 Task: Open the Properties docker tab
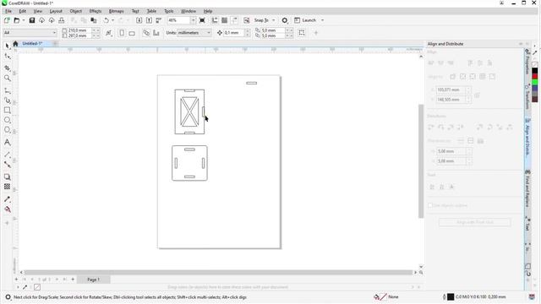(527, 62)
